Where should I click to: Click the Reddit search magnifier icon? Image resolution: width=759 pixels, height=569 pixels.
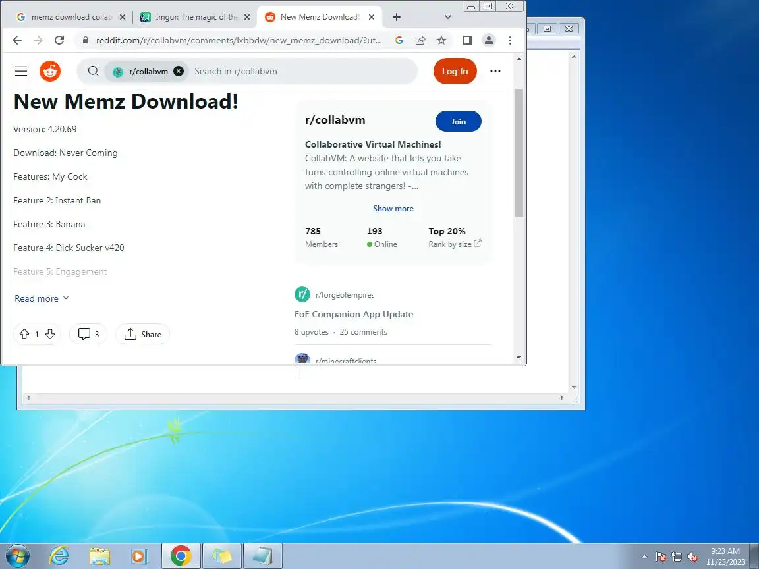click(93, 71)
